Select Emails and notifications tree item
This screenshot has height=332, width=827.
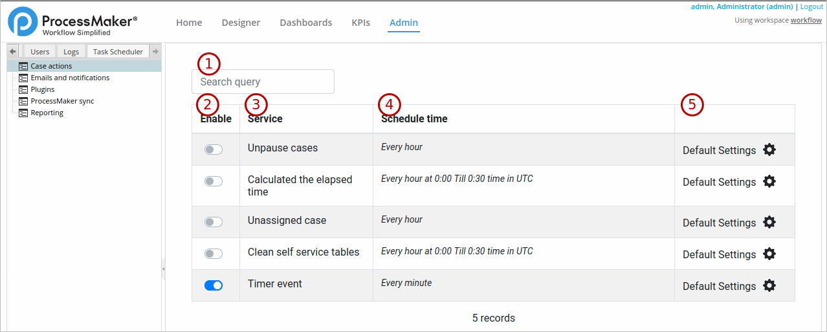(70, 78)
